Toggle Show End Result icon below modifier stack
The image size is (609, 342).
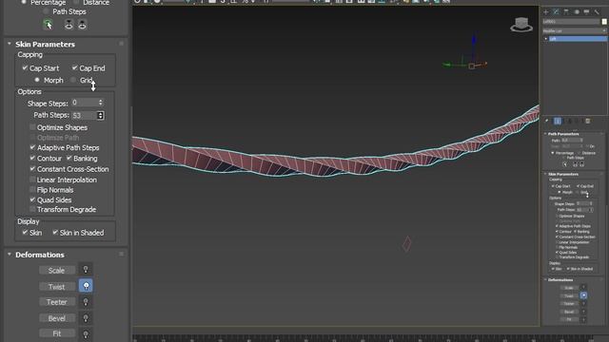pos(558,122)
